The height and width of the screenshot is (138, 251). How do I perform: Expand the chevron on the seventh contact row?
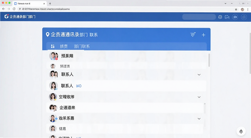tap(199, 119)
